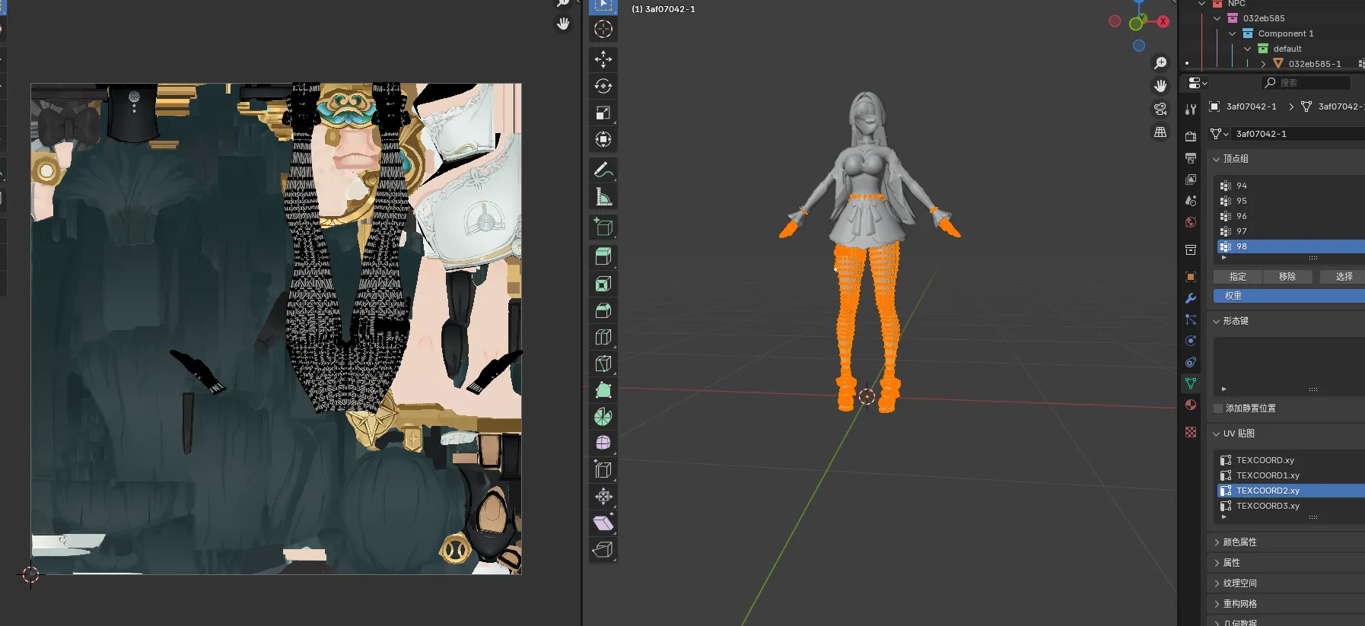Select the Loop Cut tool
Image resolution: width=1365 pixels, height=626 pixels.
click(x=603, y=337)
